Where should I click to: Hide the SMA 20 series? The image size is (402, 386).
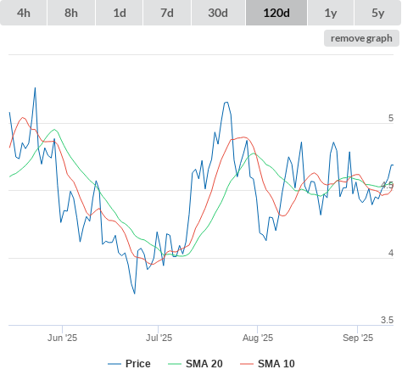[204, 364]
